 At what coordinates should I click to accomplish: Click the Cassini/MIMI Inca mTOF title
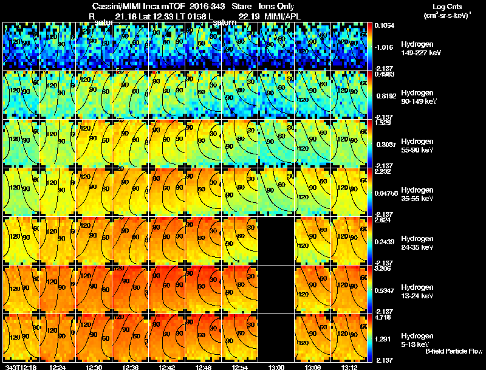tap(139, 7)
